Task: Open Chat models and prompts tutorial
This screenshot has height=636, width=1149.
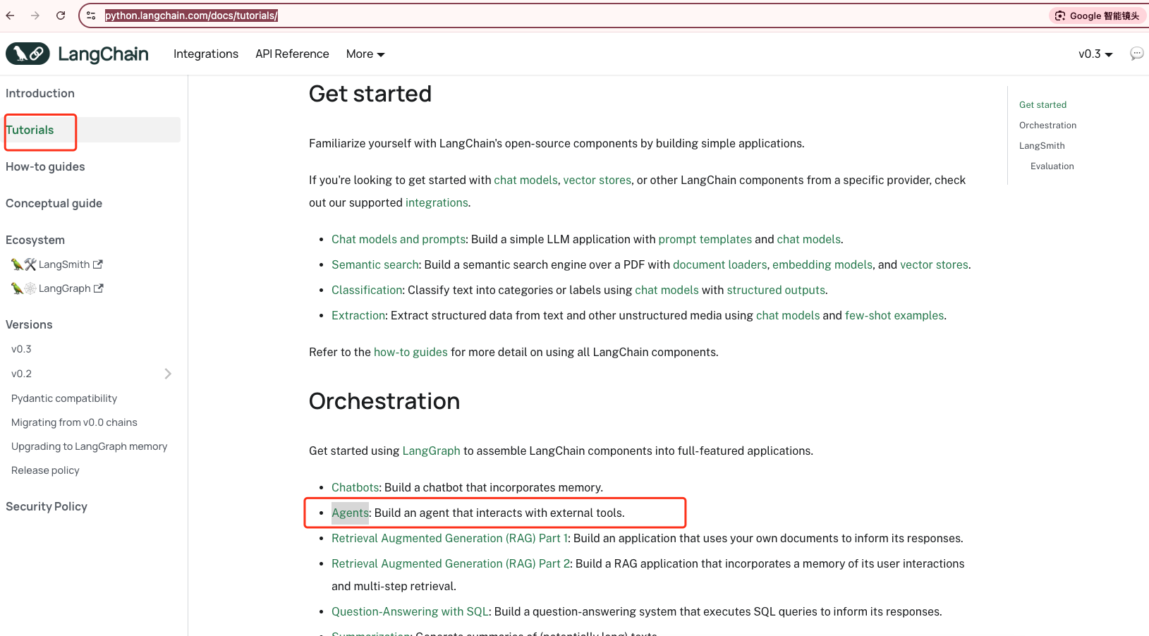Action: [399, 239]
